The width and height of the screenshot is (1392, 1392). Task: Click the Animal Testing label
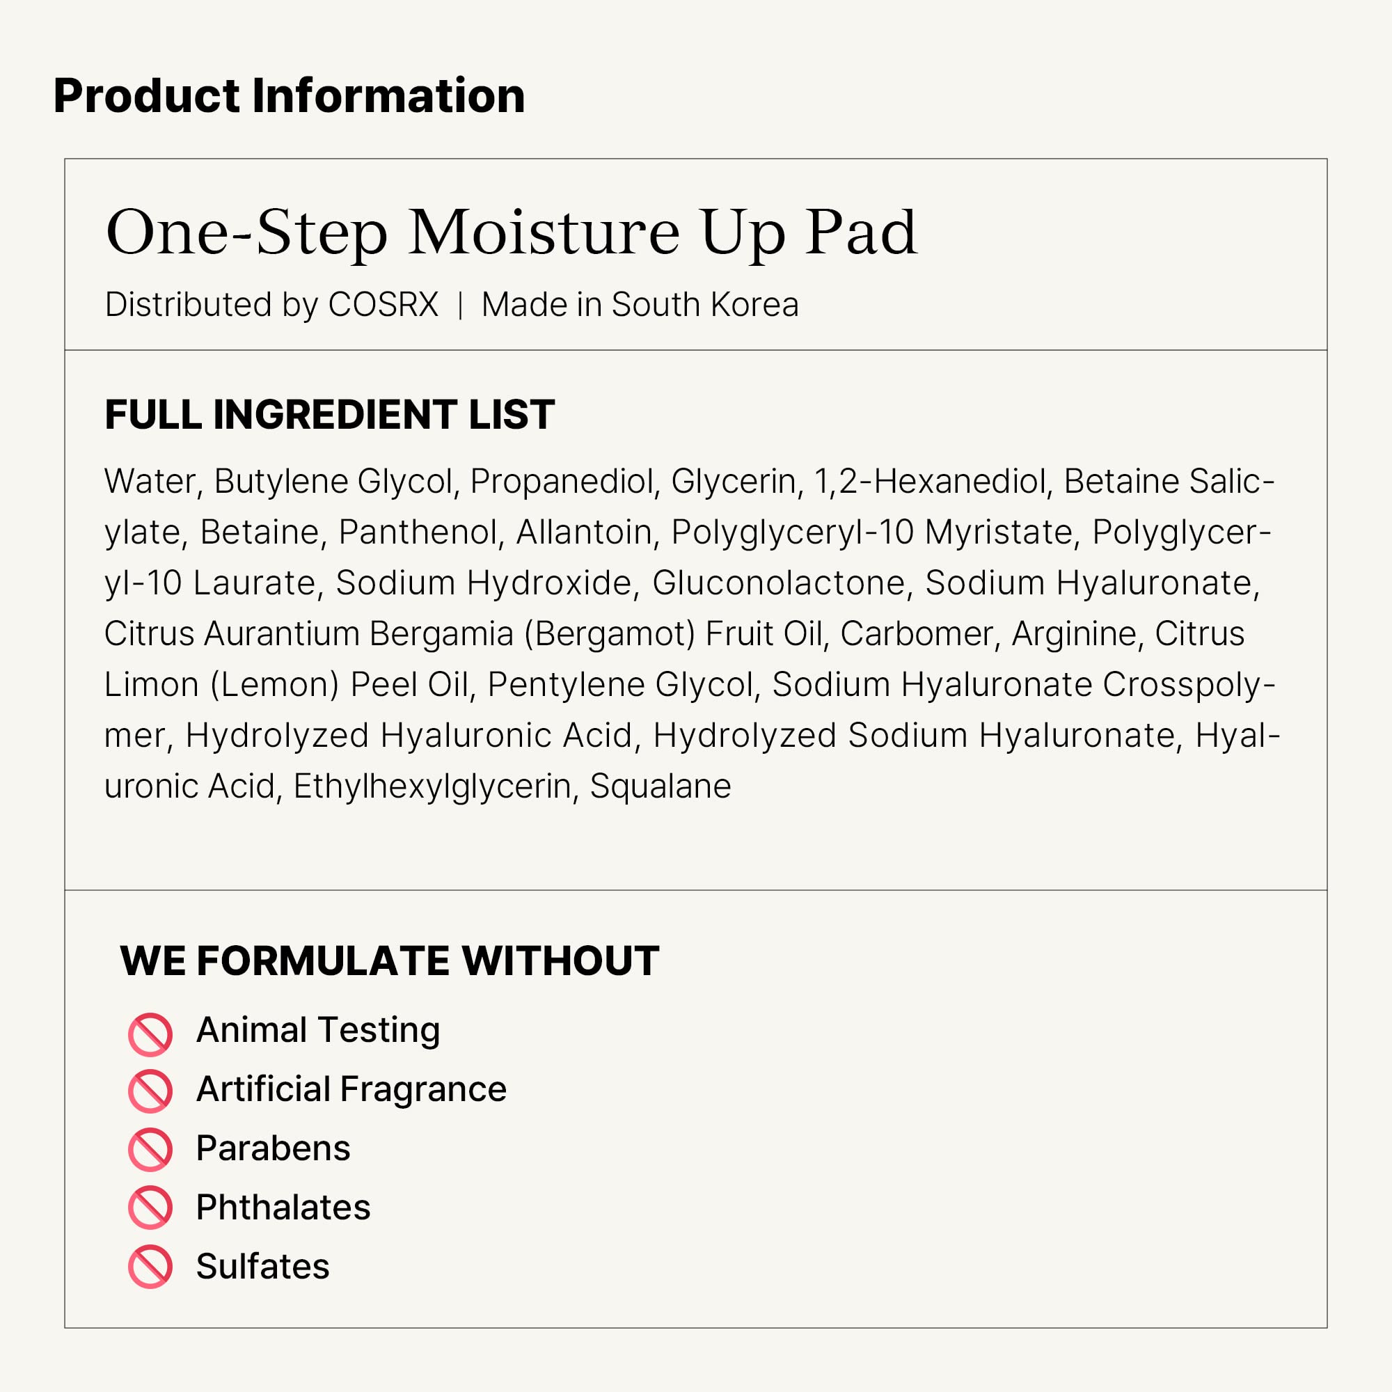pos(318,1029)
